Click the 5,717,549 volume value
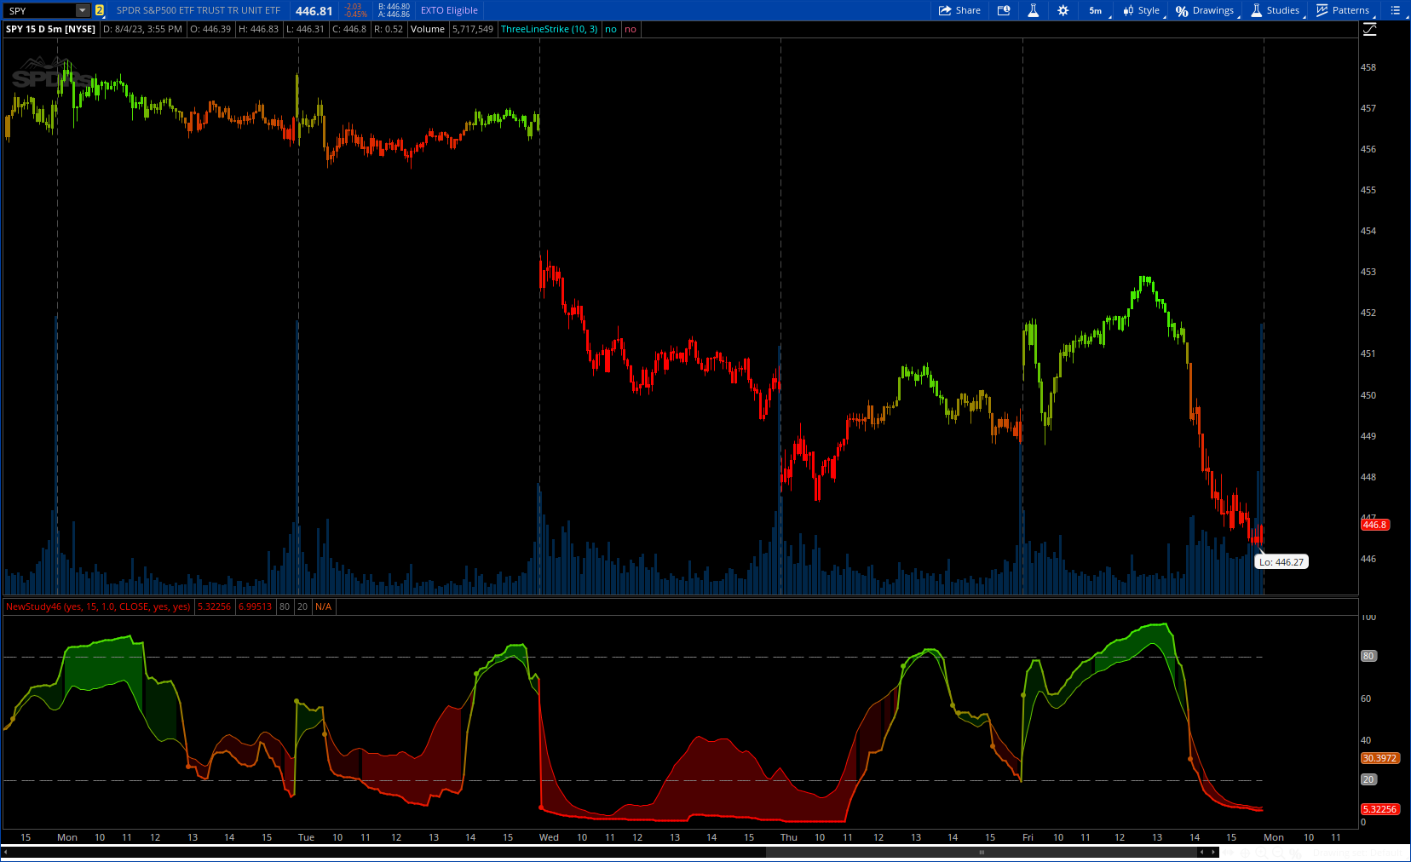The width and height of the screenshot is (1411, 862). point(473,29)
